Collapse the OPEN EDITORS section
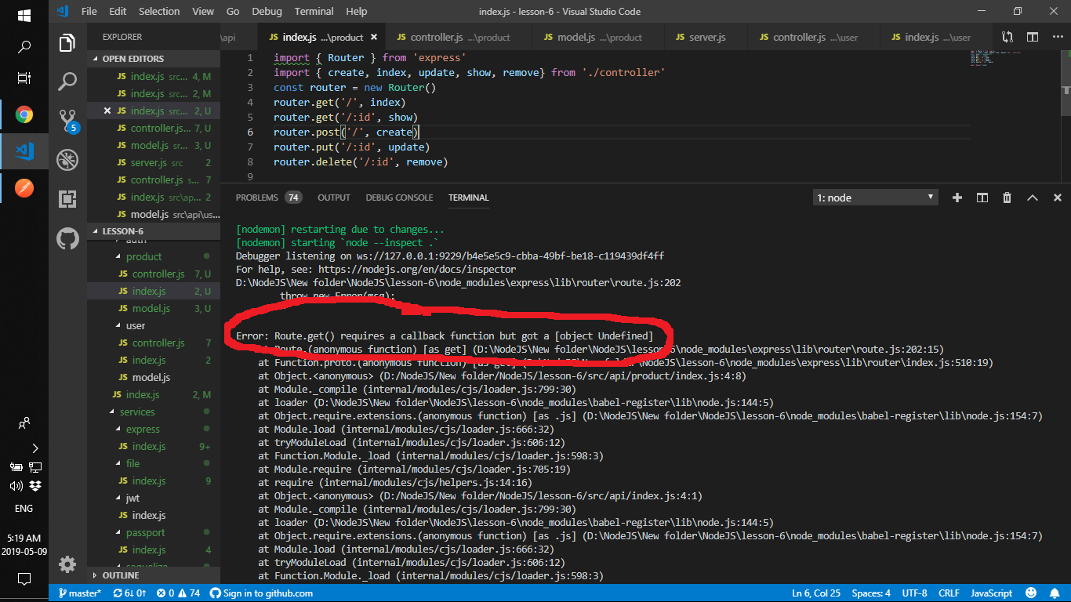Viewport: 1071px width, 602px height. tap(133, 59)
